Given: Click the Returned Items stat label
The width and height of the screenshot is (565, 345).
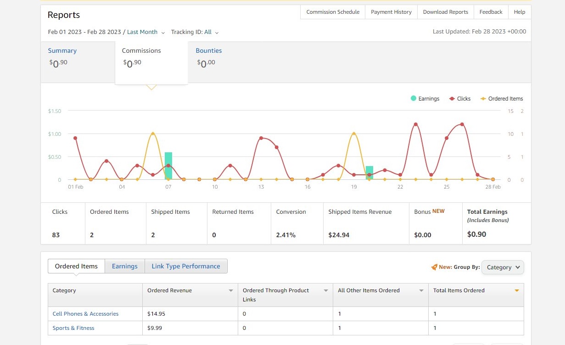Looking at the screenshot, I should (x=233, y=212).
